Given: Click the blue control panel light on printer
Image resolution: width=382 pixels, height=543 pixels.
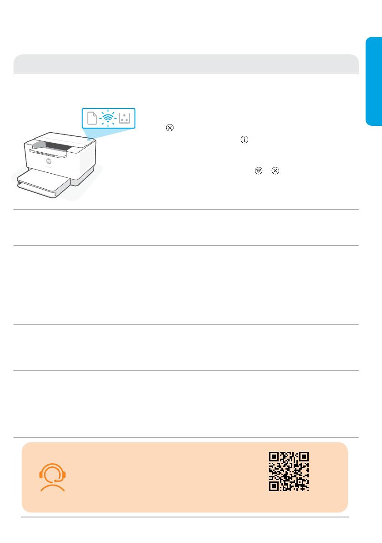Looking at the screenshot, I should (89, 140).
